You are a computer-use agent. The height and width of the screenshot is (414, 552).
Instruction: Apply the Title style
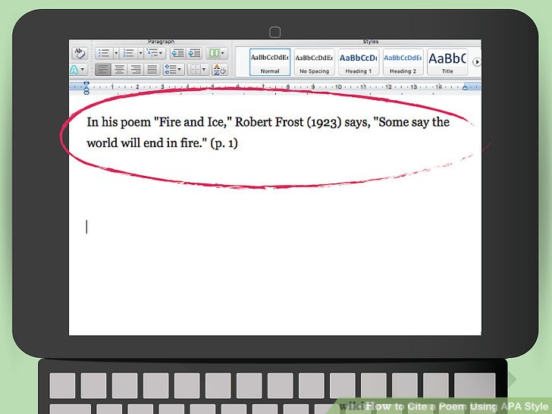(447, 62)
